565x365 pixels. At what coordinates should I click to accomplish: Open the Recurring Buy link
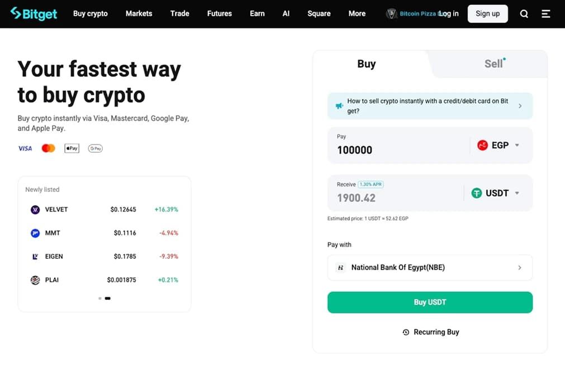pyautogui.click(x=431, y=332)
